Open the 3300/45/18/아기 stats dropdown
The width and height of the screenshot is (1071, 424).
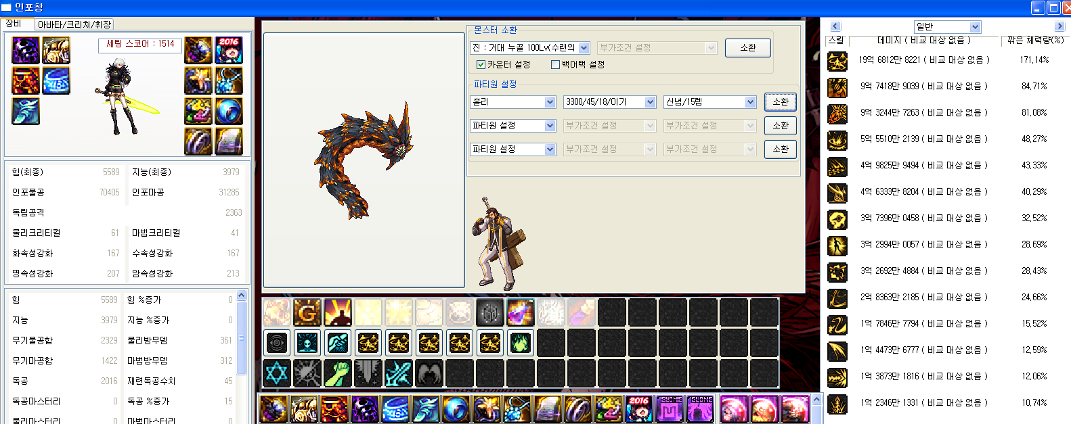(610, 102)
